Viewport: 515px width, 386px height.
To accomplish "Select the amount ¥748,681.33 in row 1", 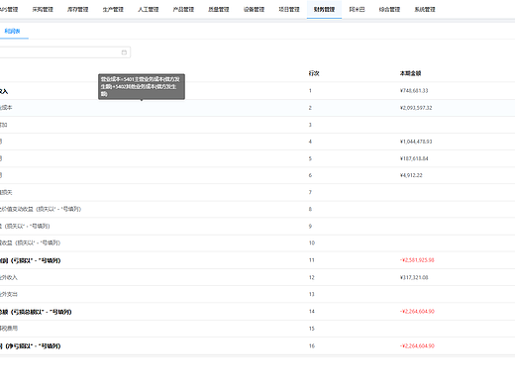I will pyautogui.click(x=414, y=91).
